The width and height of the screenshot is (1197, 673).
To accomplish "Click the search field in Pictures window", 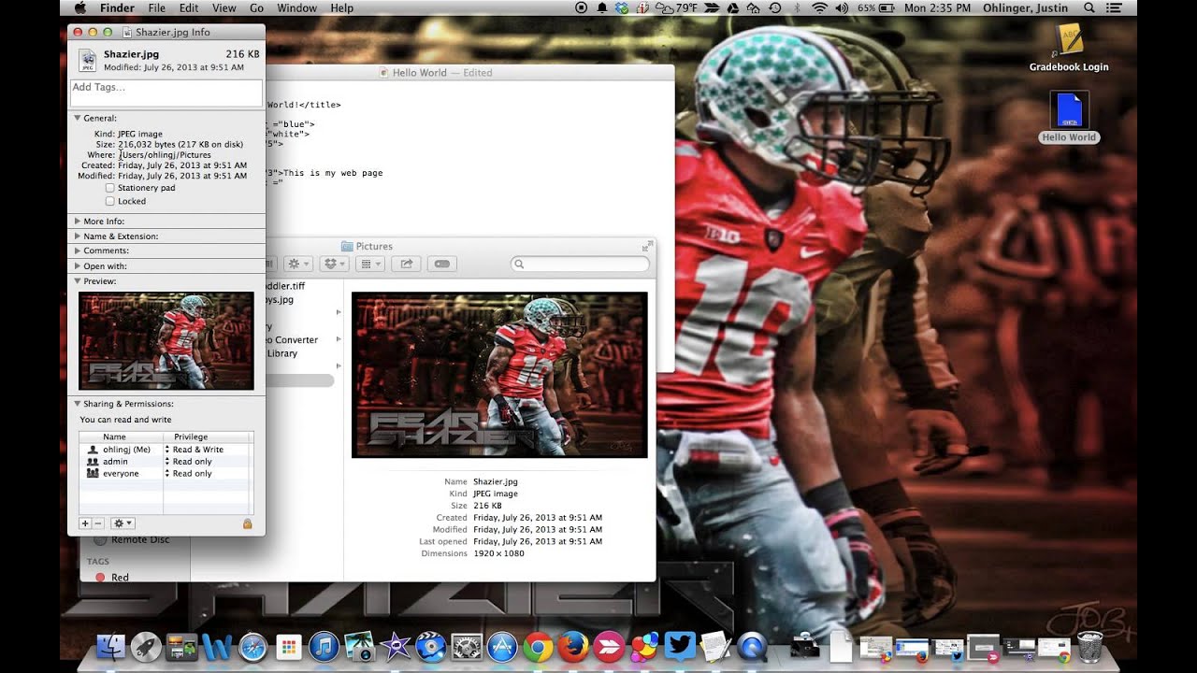I will click(x=580, y=265).
